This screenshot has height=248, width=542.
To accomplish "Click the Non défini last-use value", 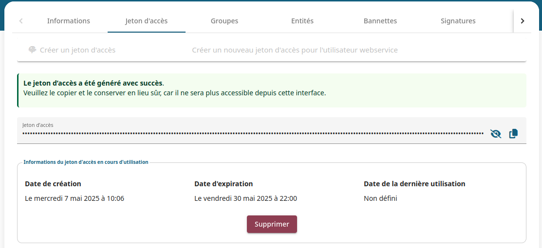I will coord(380,198).
